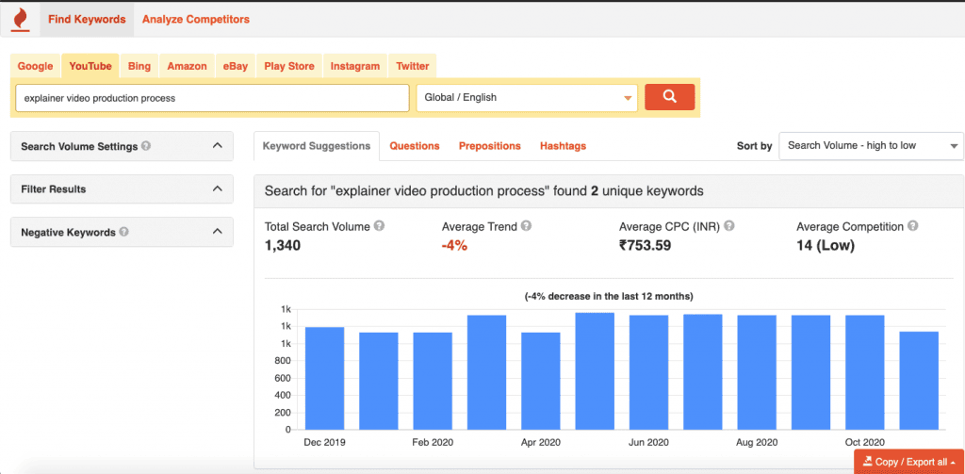Screen dimensions: 965x474
Task: Switch to the Google tab
Action: click(36, 66)
